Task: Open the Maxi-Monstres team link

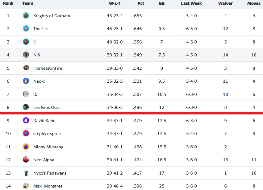Action: click(x=48, y=186)
